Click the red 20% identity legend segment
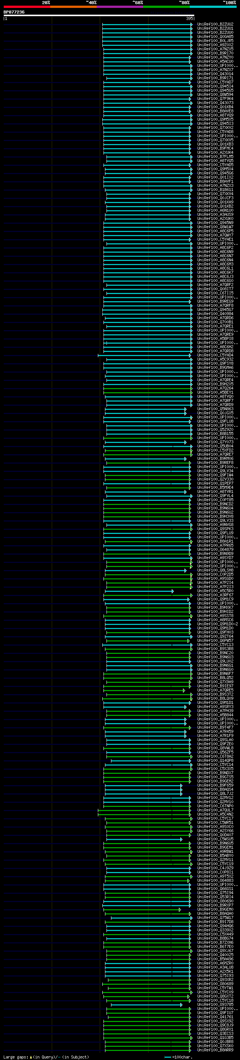This screenshot has height=1060, width=240. coord(27,7)
